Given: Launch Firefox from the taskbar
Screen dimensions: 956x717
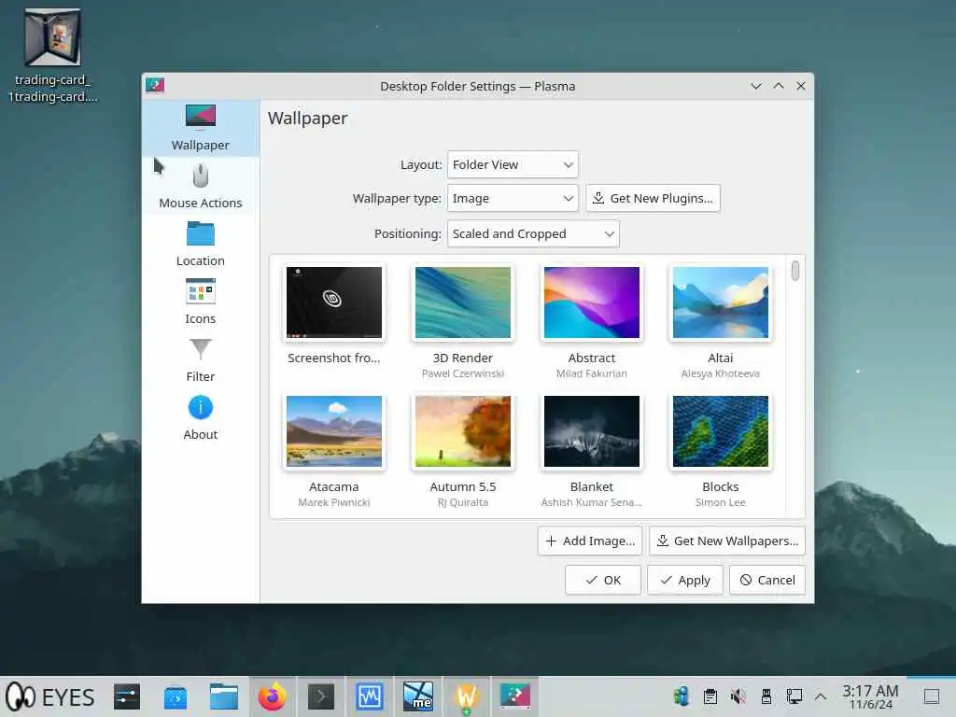Looking at the screenshot, I should [273, 696].
